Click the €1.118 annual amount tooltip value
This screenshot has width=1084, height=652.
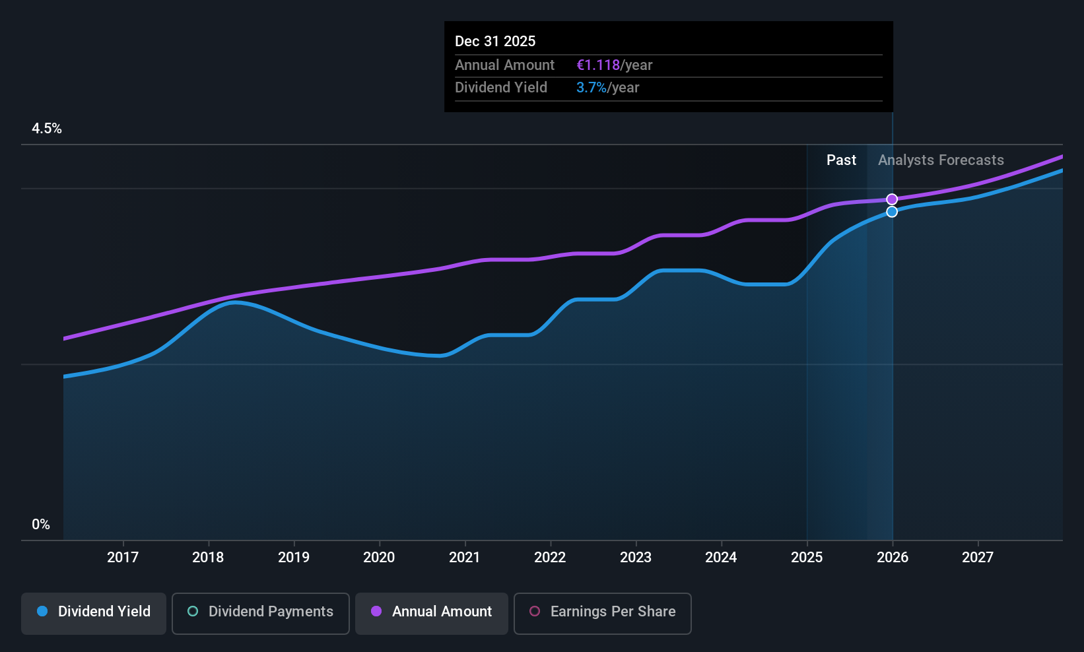[598, 65]
